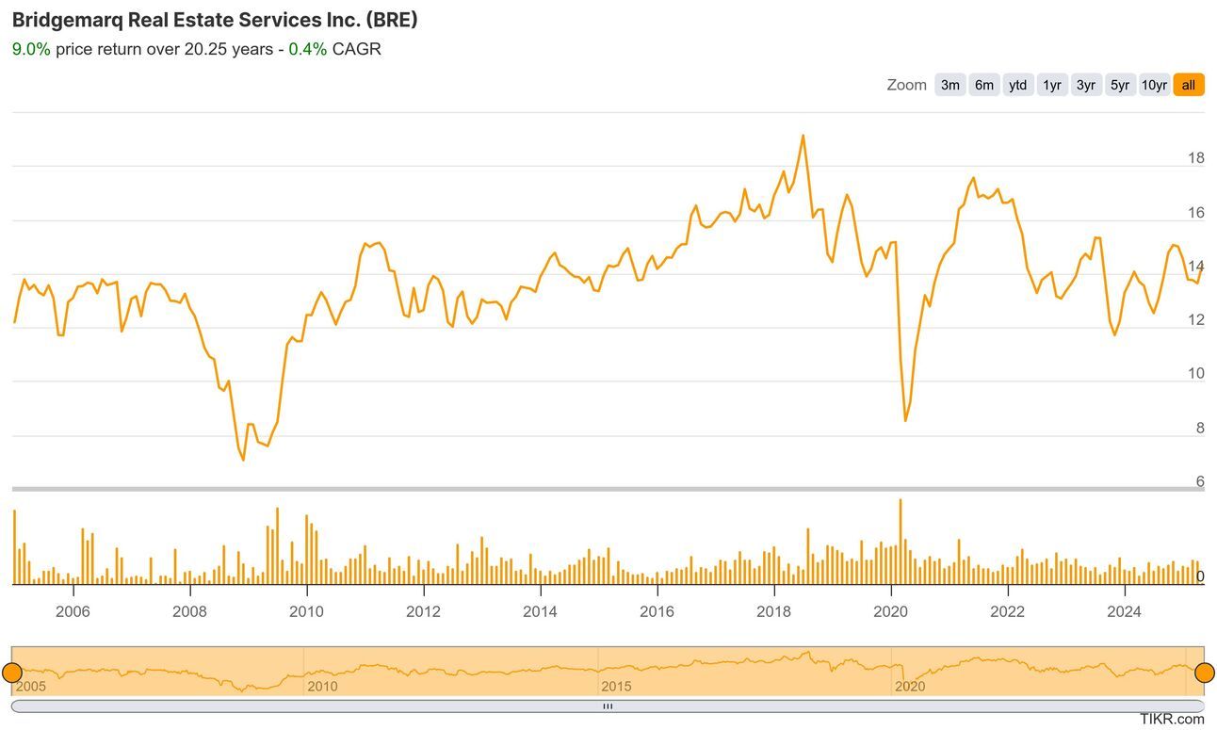This screenshot has height=730, width=1217.
Task: Click the 2020 x-axis label
Action: coord(890,611)
